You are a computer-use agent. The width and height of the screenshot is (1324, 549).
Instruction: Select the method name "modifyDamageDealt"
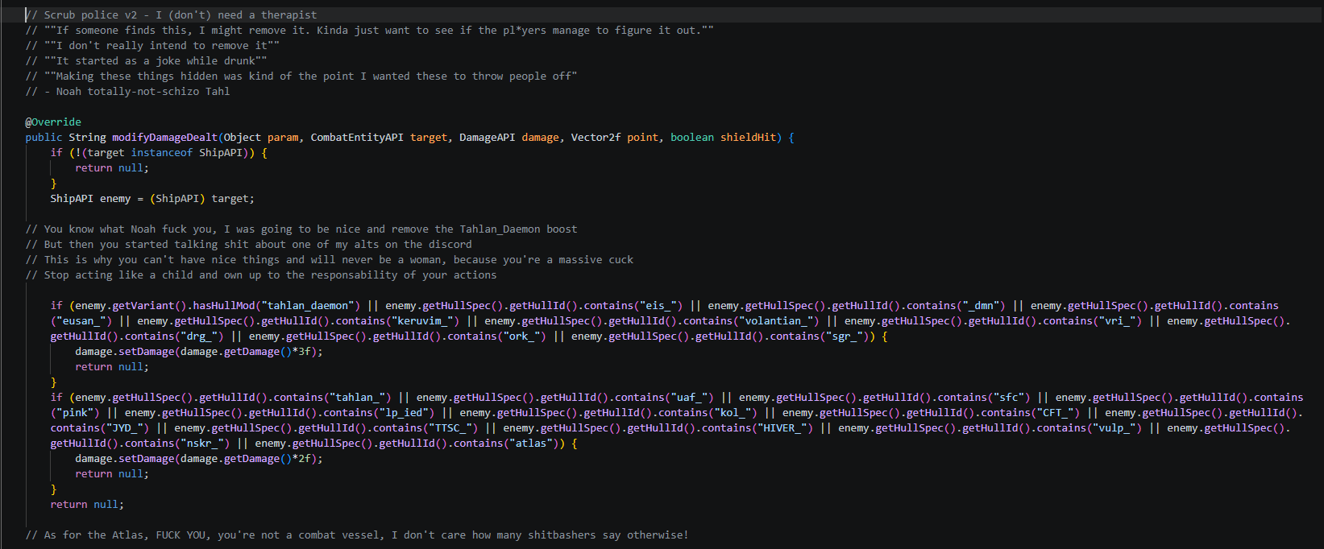pos(165,137)
